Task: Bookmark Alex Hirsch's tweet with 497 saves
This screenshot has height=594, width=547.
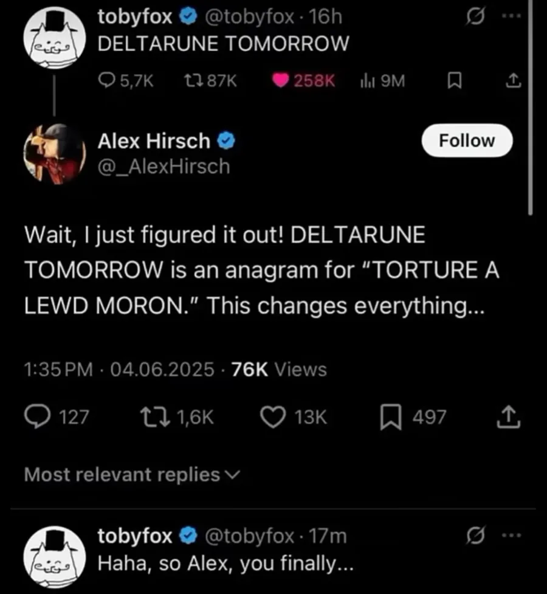Action: click(x=389, y=417)
